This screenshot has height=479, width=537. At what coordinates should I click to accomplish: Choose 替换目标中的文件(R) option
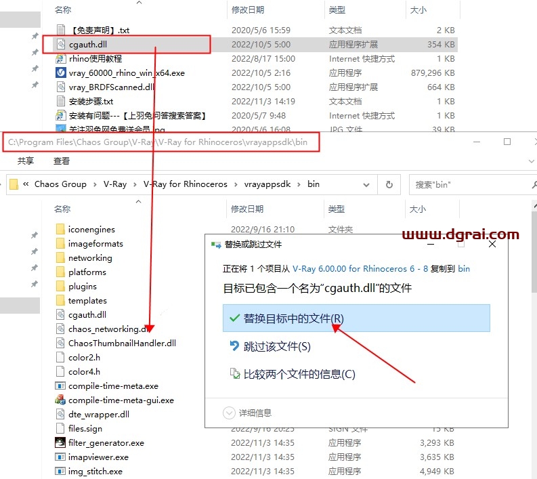pos(293,318)
